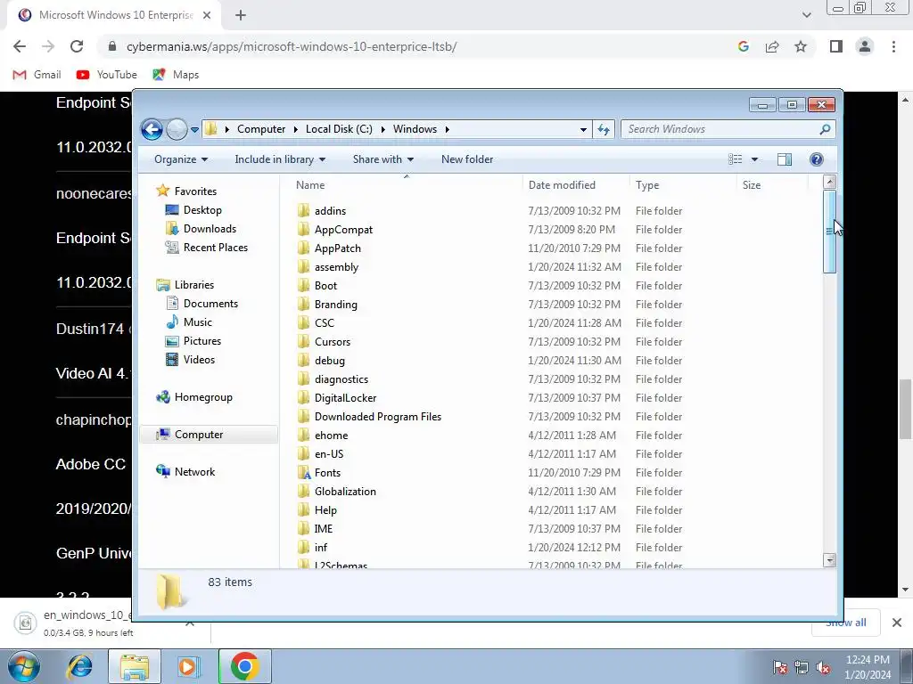
Task: Open the Documents library
Action: click(x=210, y=303)
